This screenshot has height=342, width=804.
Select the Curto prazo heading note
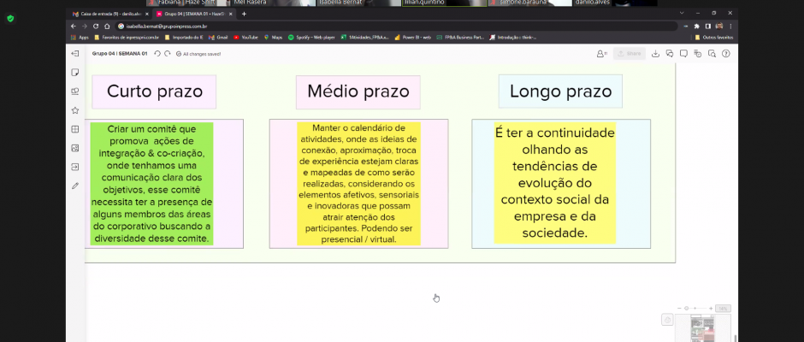[154, 91]
